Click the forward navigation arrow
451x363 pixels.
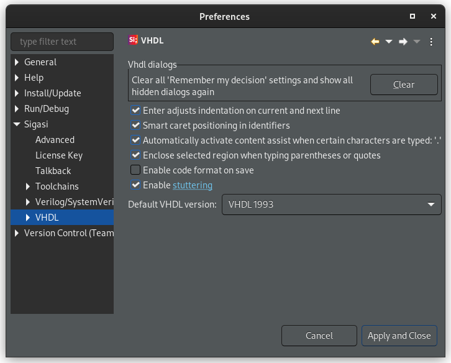pyautogui.click(x=403, y=42)
